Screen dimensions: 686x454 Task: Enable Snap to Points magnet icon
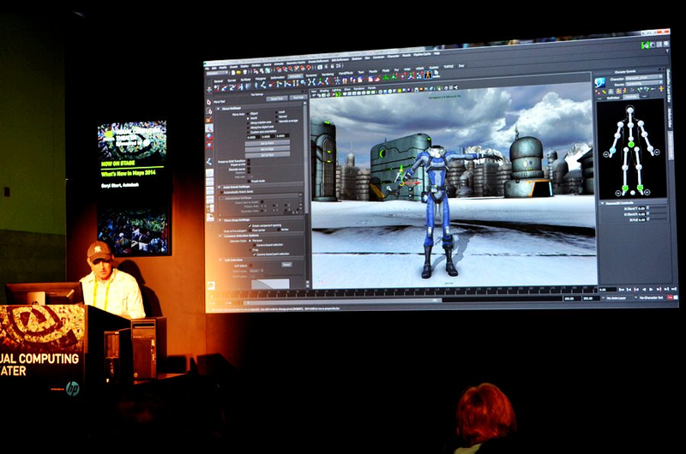coord(291,69)
